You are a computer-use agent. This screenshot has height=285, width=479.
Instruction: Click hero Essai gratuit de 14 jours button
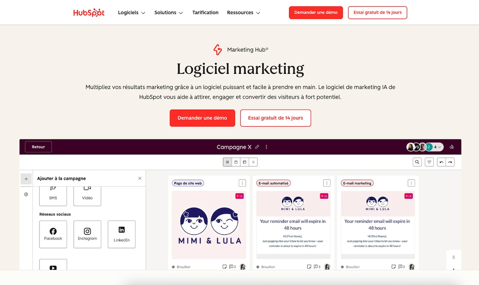click(x=275, y=118)
